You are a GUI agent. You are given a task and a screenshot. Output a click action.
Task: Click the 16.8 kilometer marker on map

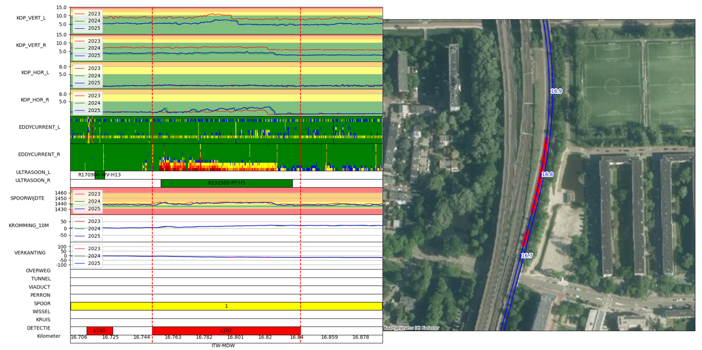point(548,174)
